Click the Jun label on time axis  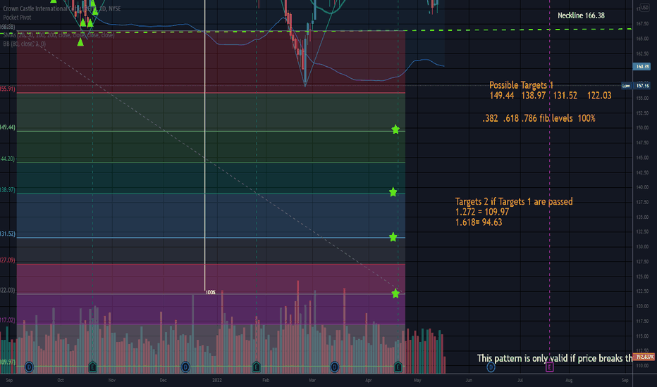point(469,380)
